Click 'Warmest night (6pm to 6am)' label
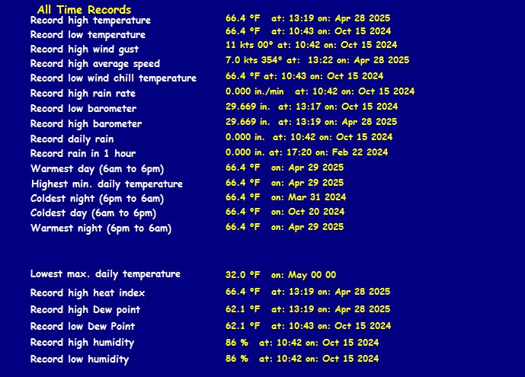 [101, 228]
